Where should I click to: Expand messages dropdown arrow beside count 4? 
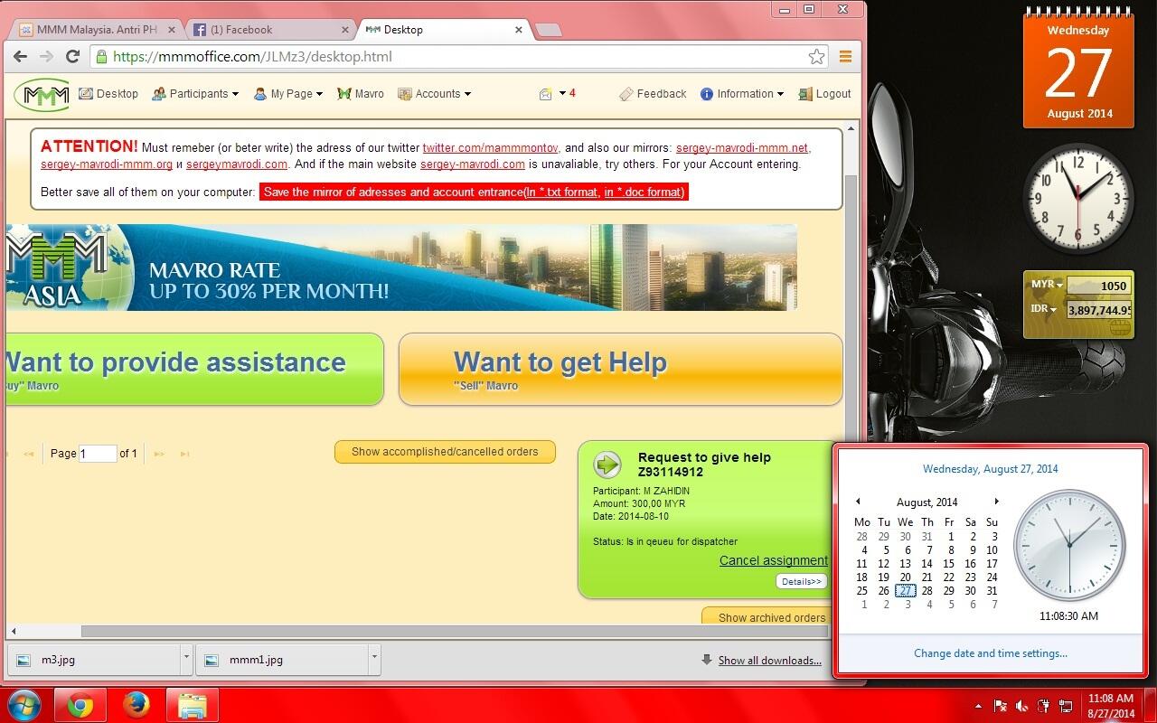point(562,93)
